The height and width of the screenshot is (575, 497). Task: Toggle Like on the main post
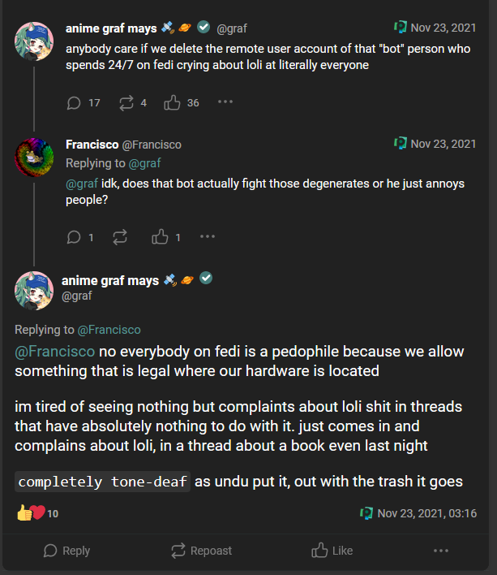pos(332,551)
